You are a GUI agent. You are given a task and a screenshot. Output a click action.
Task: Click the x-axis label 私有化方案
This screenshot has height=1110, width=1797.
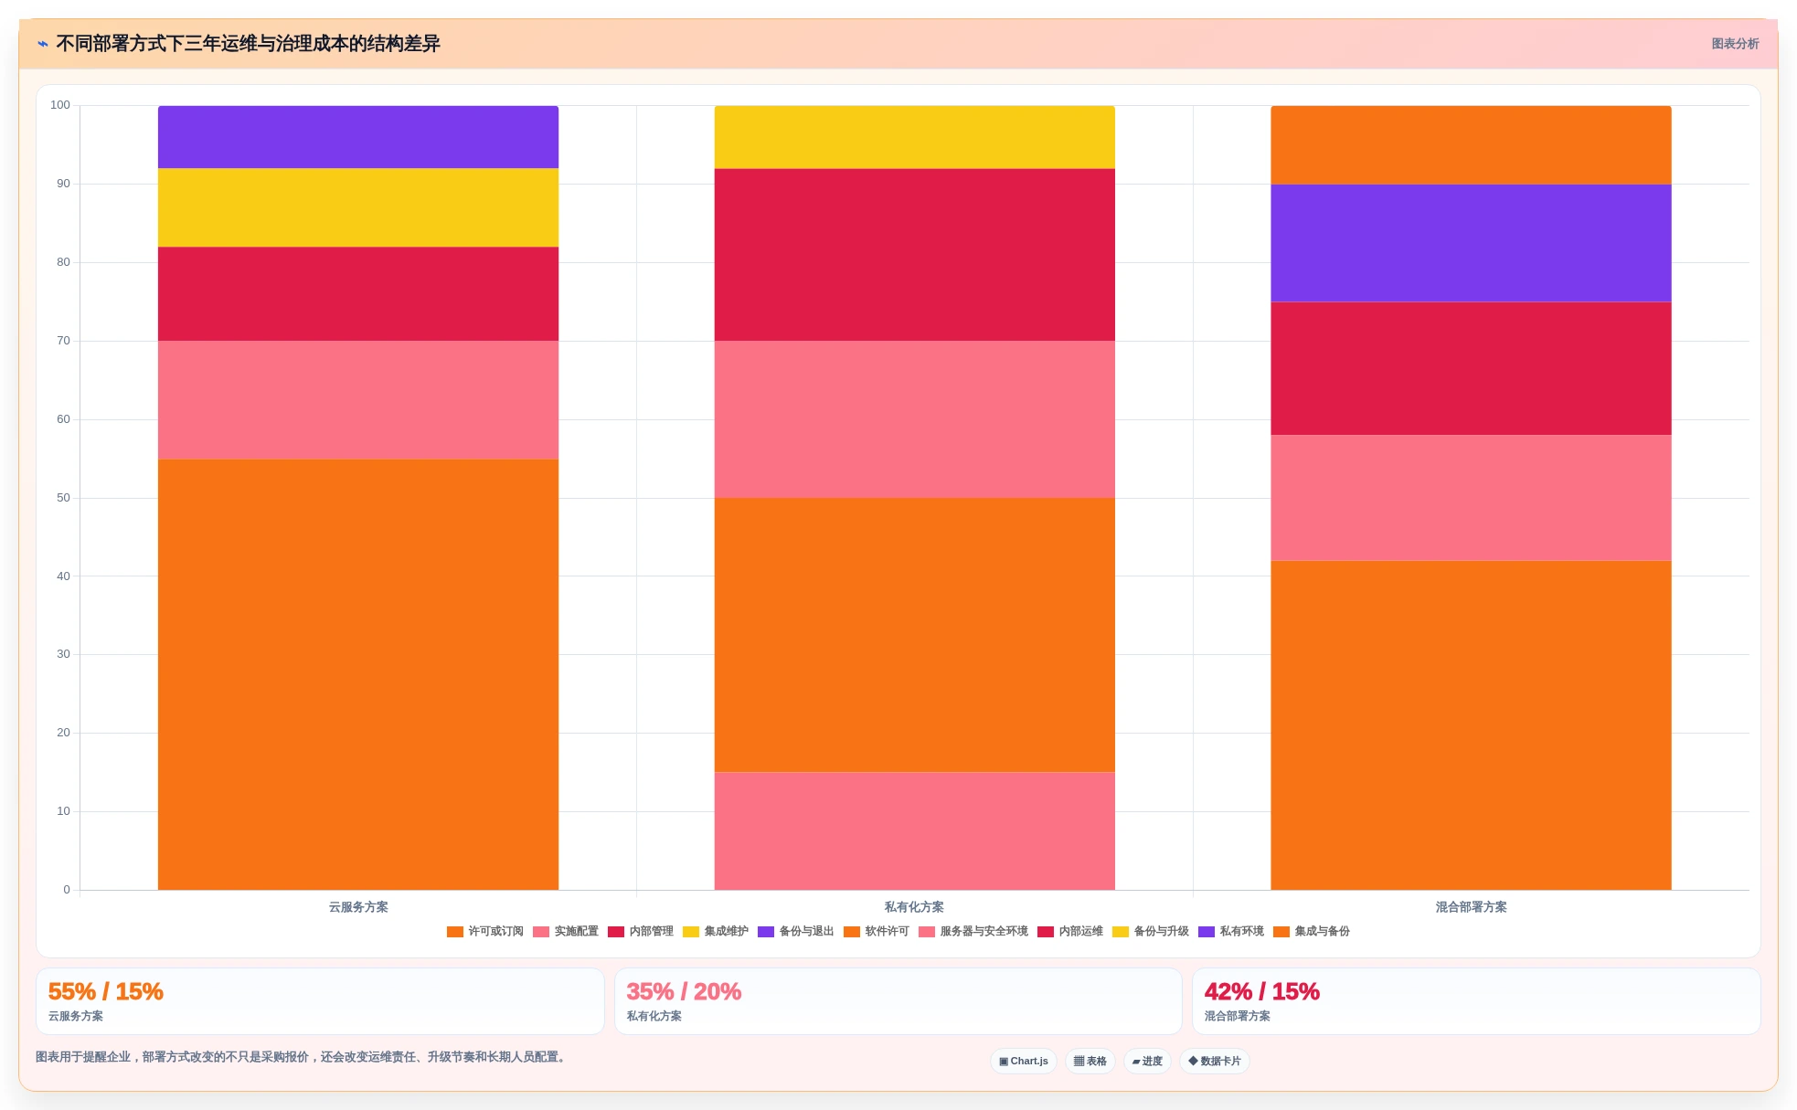pyautogui.click(x=914, y=907)
